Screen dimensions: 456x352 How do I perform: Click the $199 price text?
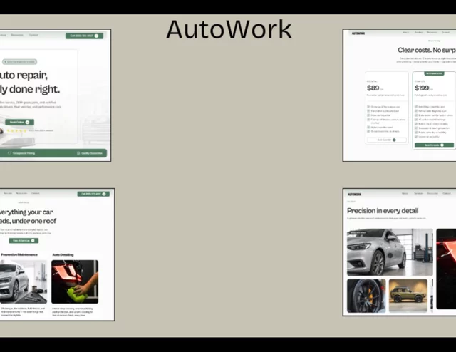point(422,88)
